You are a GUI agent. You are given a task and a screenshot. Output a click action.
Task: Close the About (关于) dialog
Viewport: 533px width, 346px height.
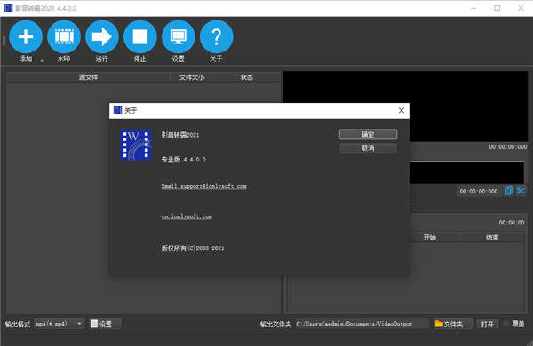tap(402, 110)
